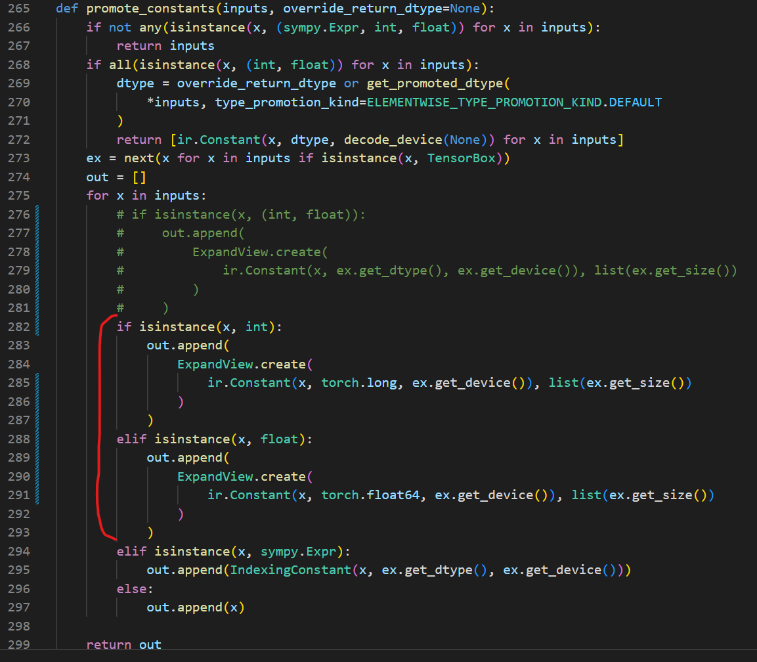Screen dimensions: 757x662
Task: Click TensorBox on line 273
Action: (x=461, y=158)
